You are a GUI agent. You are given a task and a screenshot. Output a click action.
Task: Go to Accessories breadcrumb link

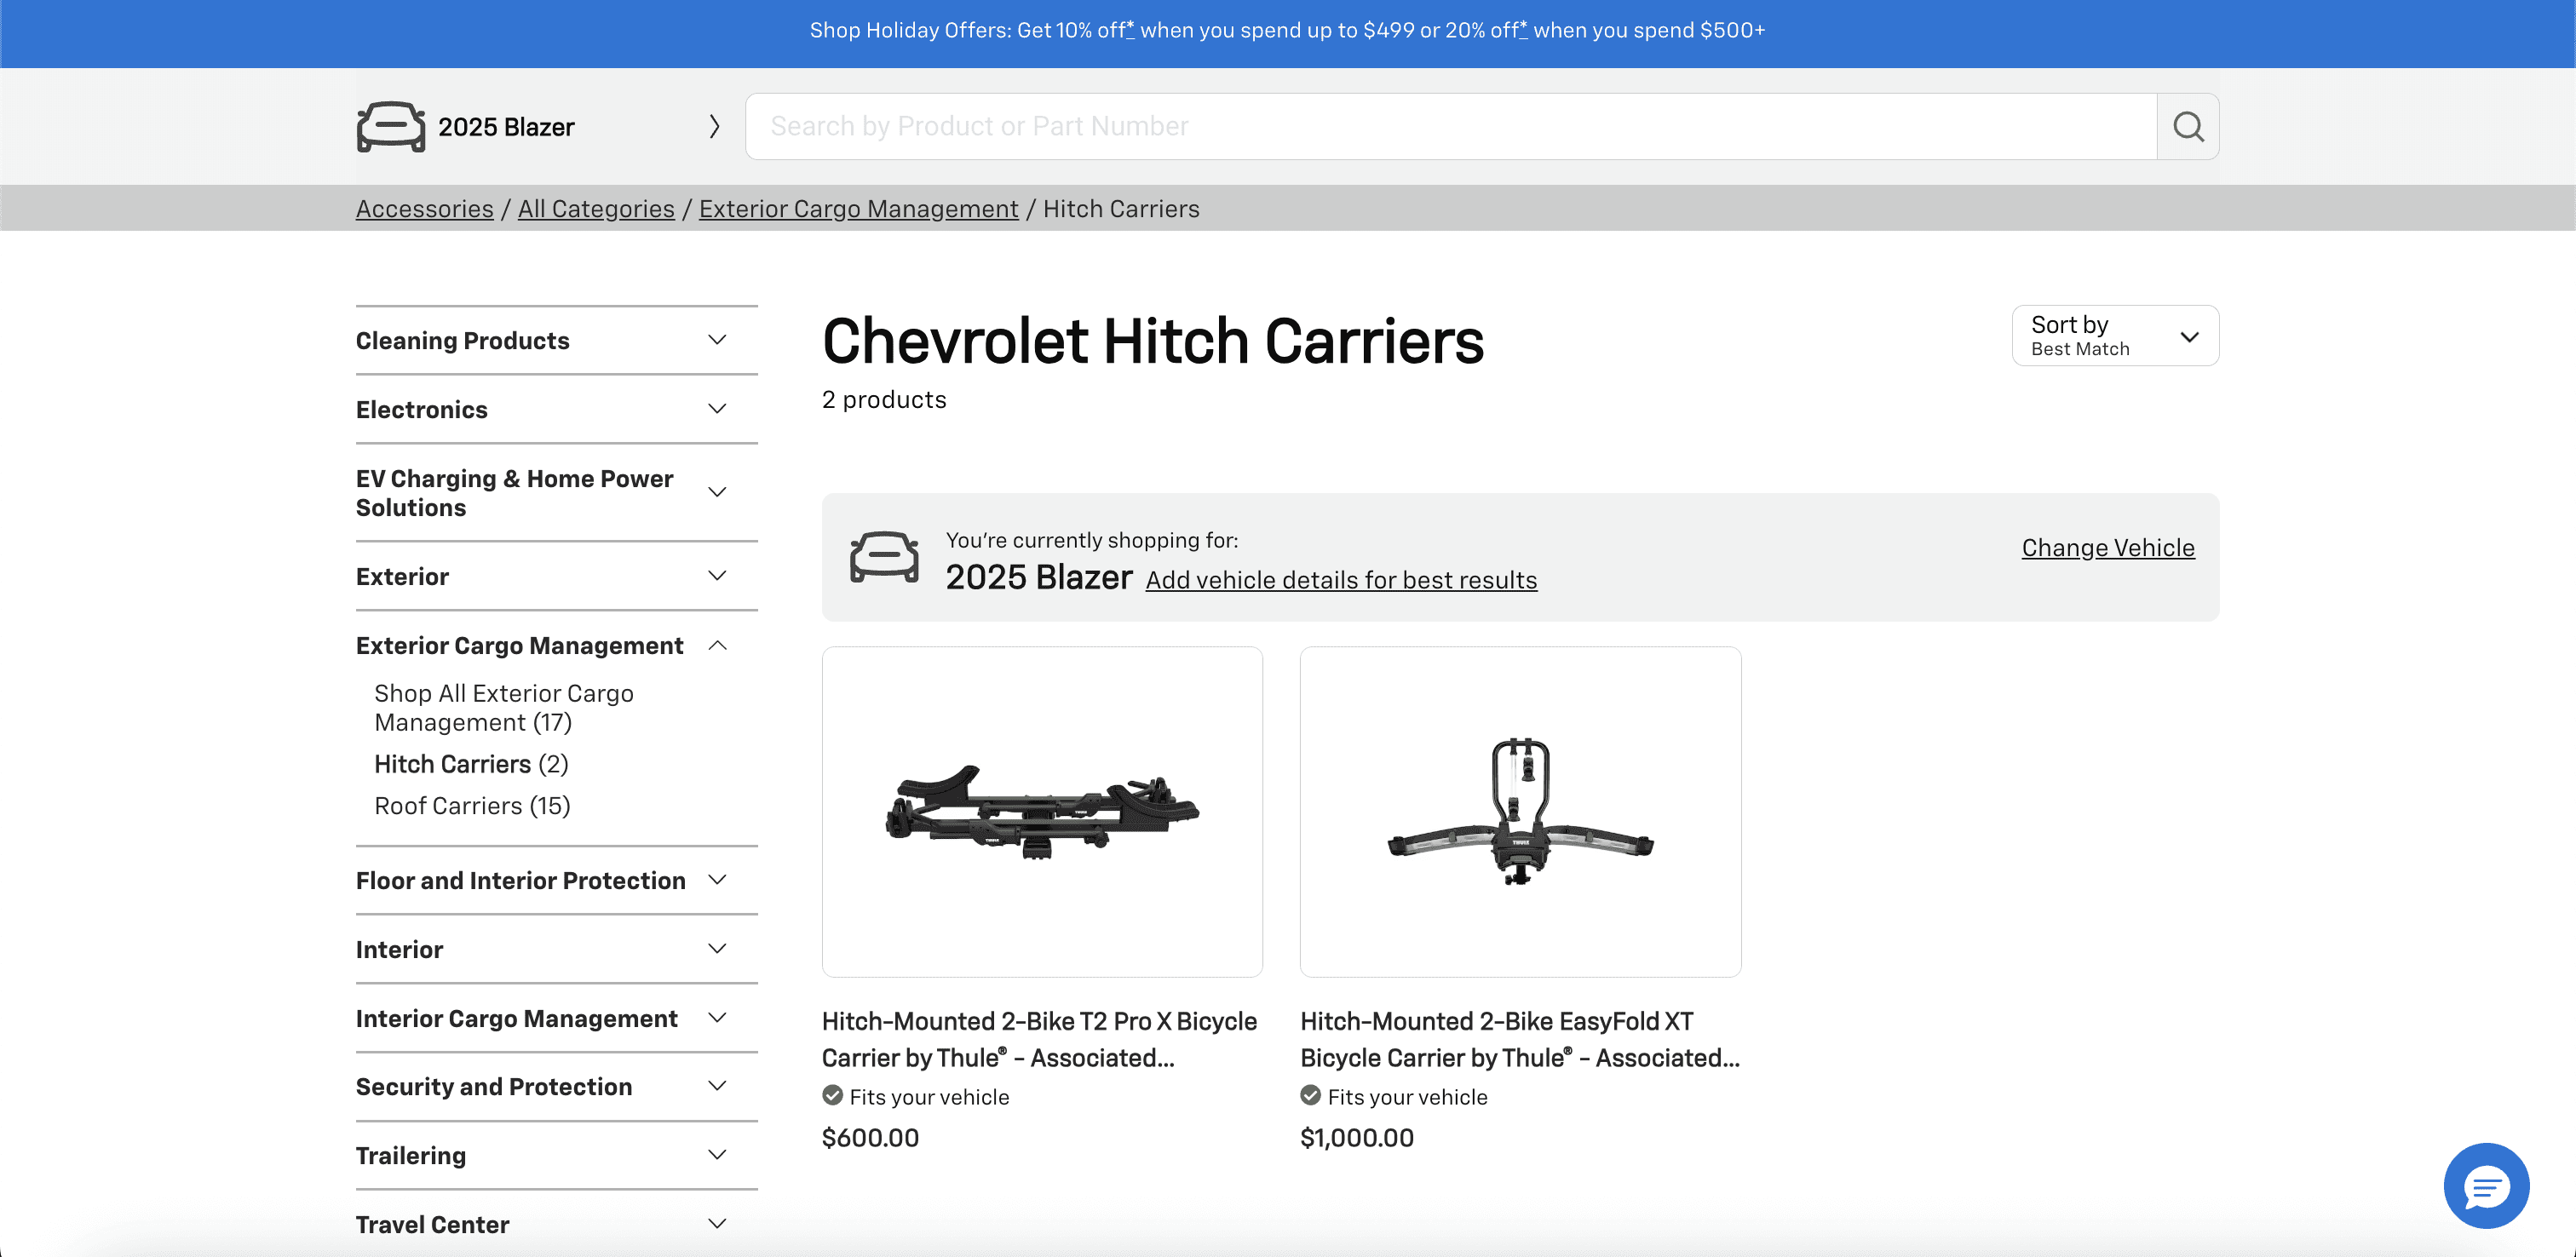tap(424, 209)
